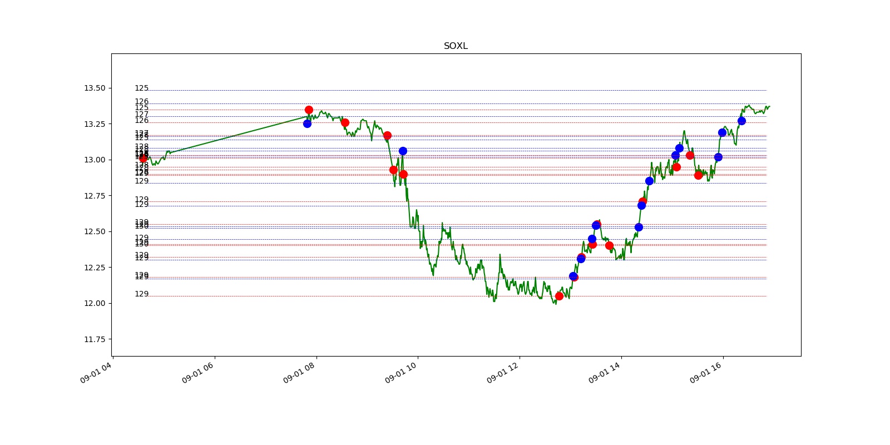Viewport: 890px width, 445px height.
Task: Click the blue marker at 12.53 after 14:15
Action: pos(639,227)
